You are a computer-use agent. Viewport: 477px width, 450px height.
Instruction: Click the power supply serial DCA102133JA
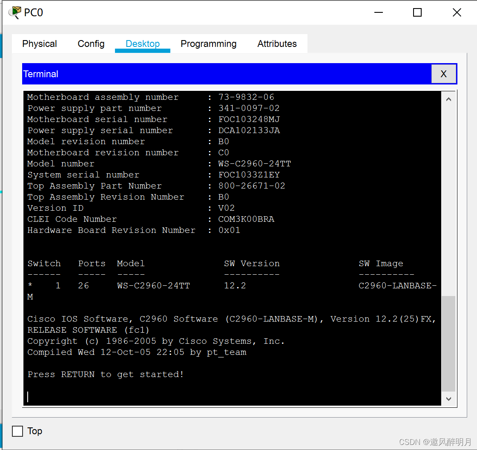(249, 131)
